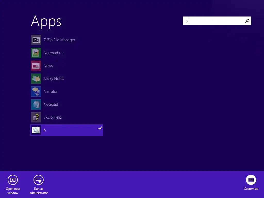The height and width of the screenshot is (198, 264).
Task: Click the highlighted n result tile
Action: (67, 130)
